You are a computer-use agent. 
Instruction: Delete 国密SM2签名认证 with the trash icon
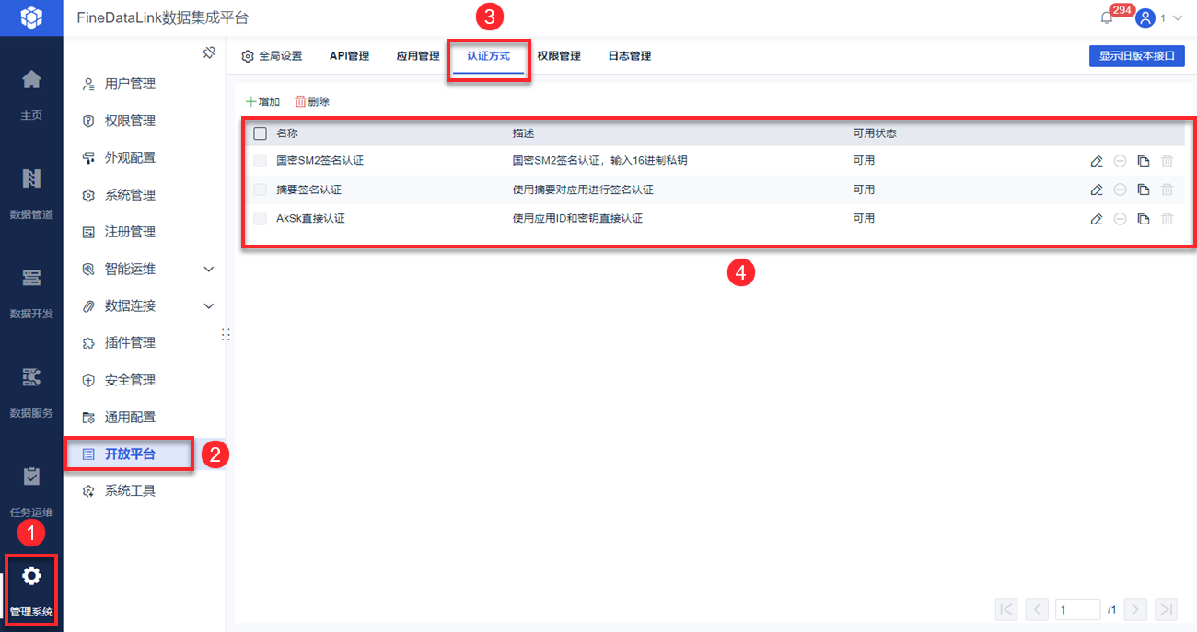click(1168, 161)
